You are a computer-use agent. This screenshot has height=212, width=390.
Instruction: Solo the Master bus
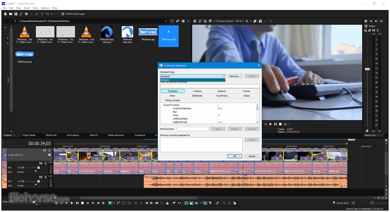pos(378,30)
